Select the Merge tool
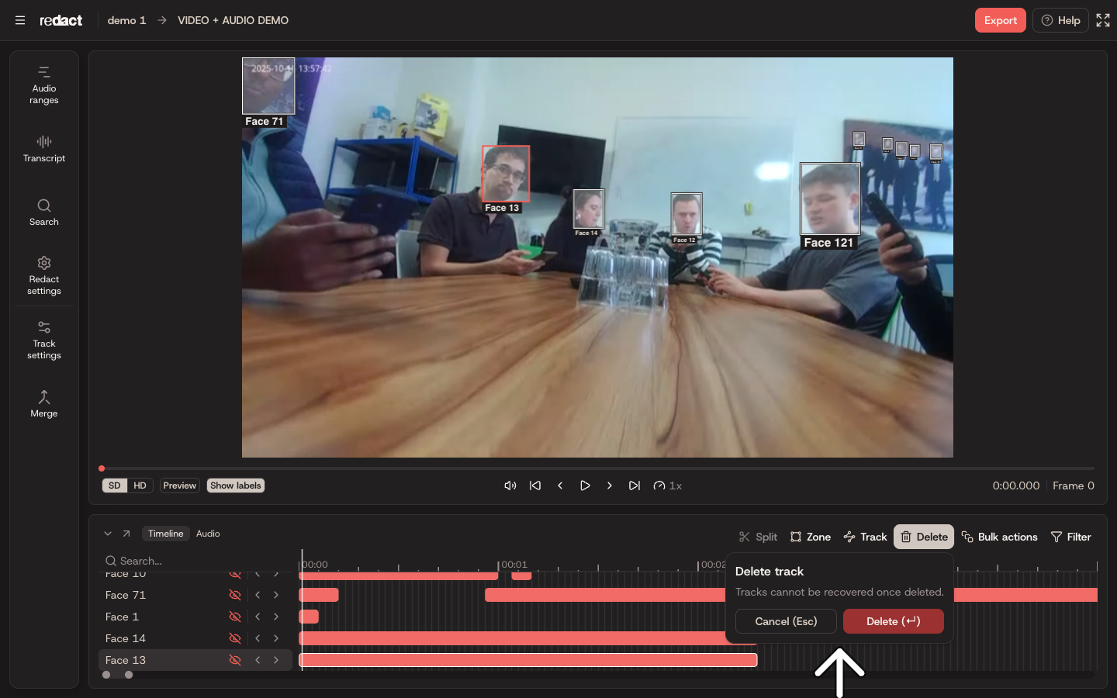Screen dimensions: 1117x698 (x=44, y=404)
